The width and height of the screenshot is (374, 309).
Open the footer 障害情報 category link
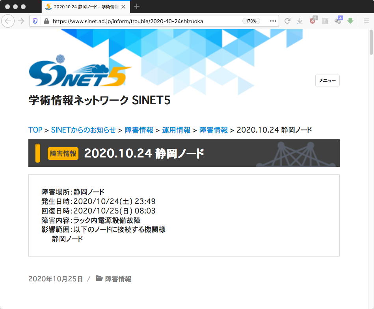[118, 279]
